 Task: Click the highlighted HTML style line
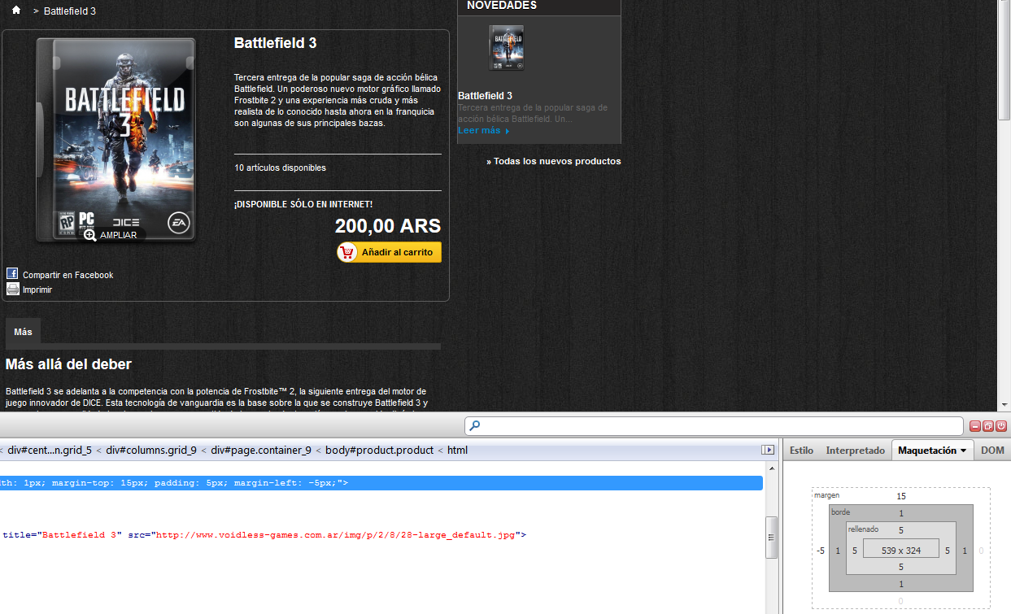click(381, 483)
